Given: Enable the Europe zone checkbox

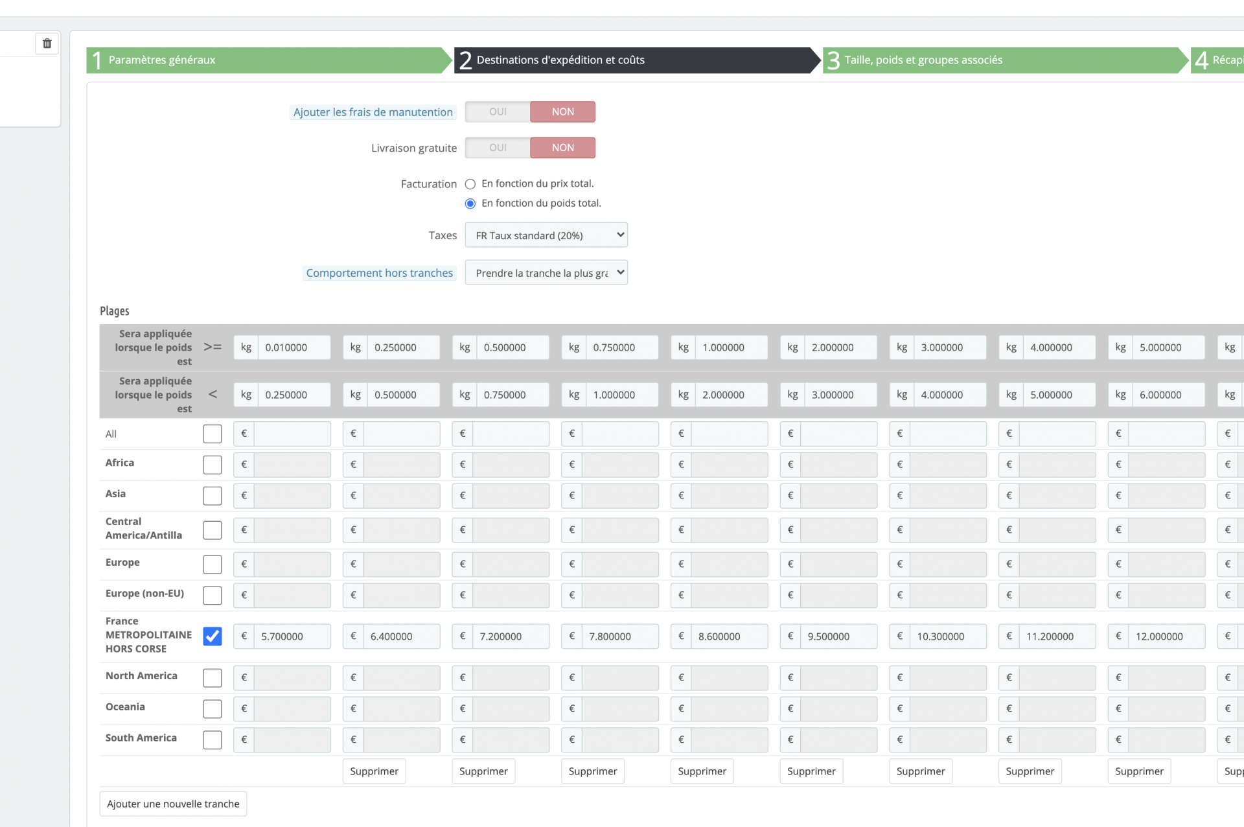Looking at the screenshot, I should 212,564.
